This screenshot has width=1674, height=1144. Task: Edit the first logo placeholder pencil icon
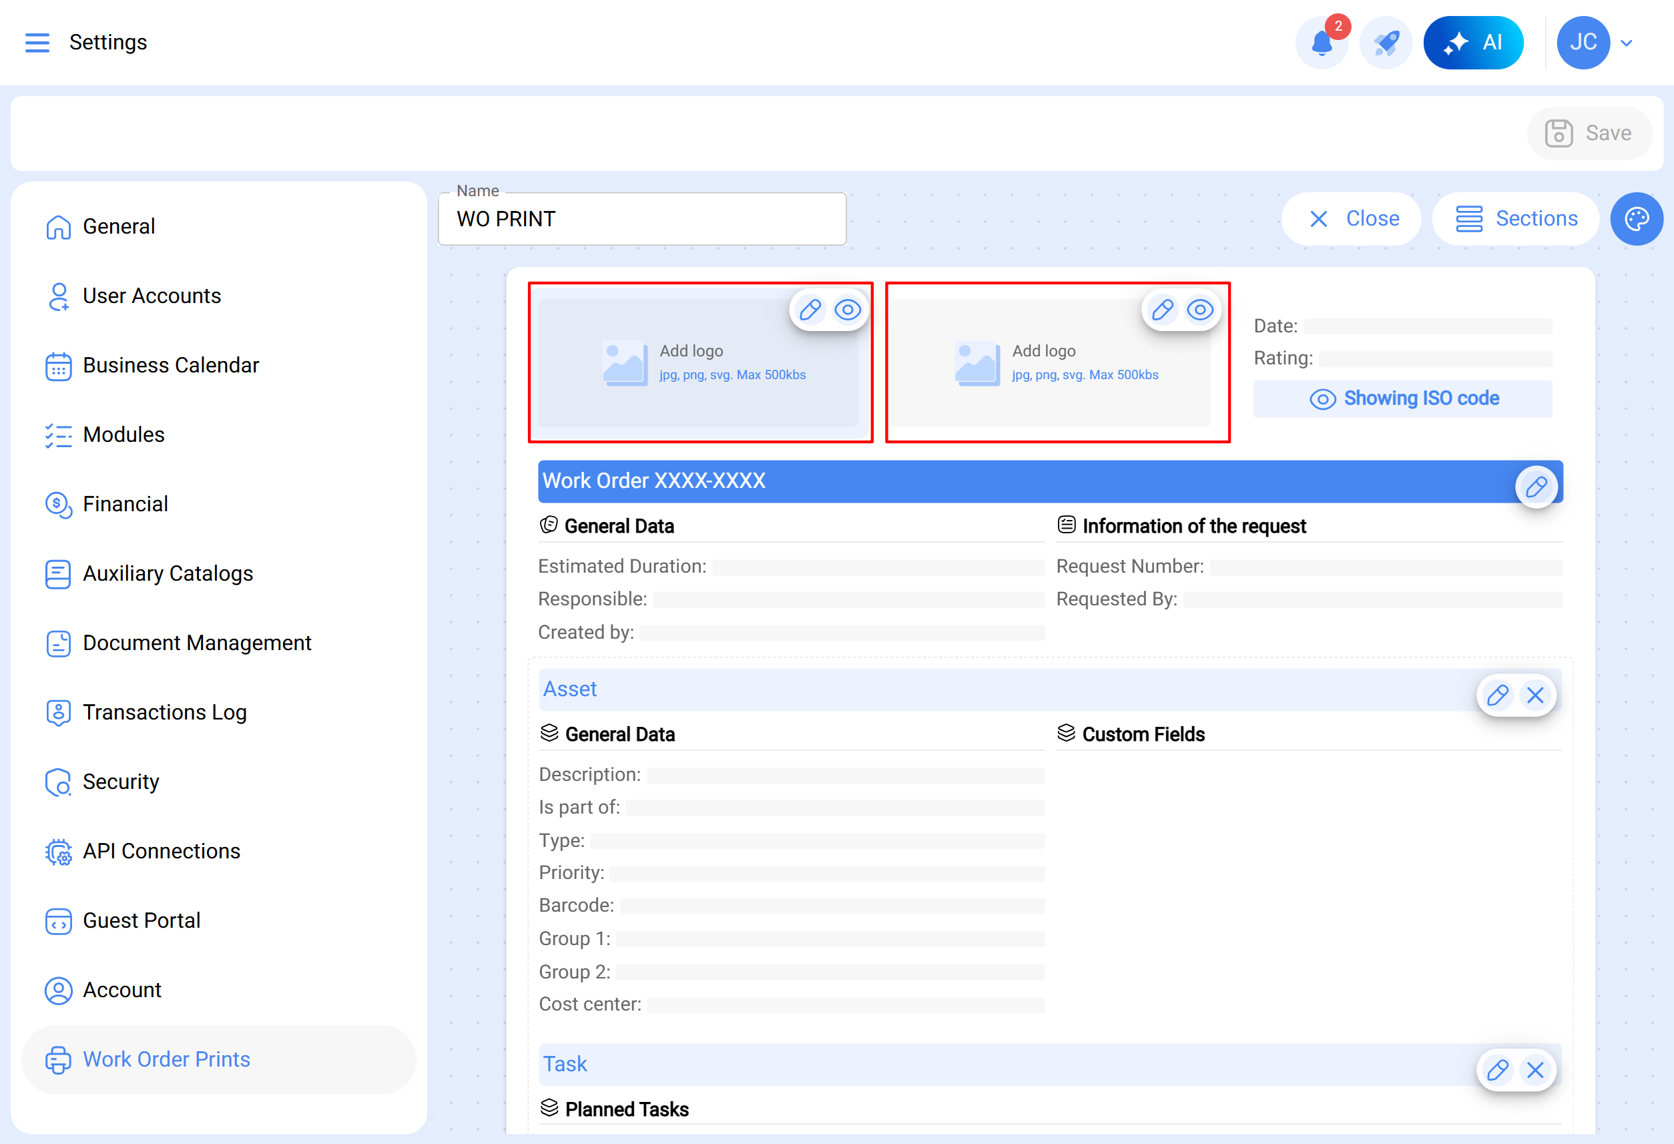point(810,310)
